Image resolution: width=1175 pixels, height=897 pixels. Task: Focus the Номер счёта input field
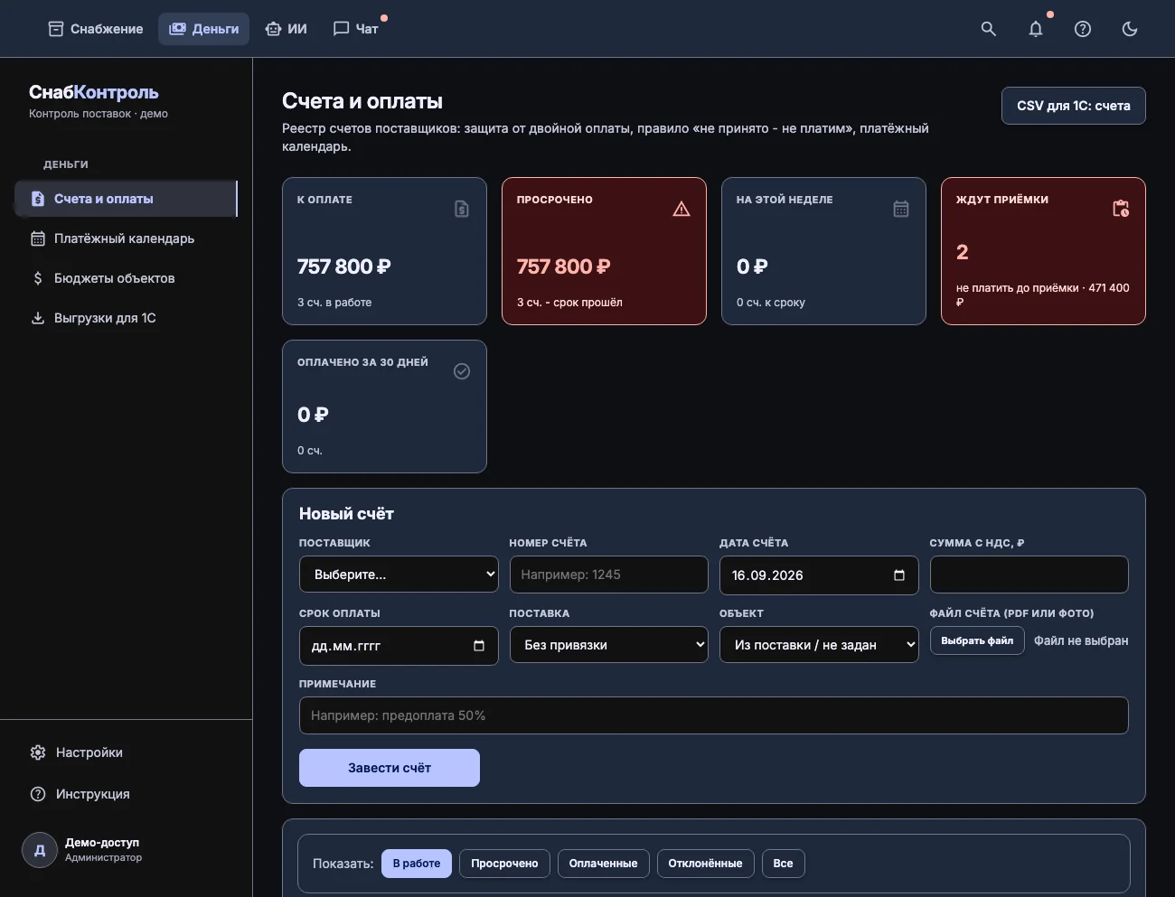click(609, 575)
